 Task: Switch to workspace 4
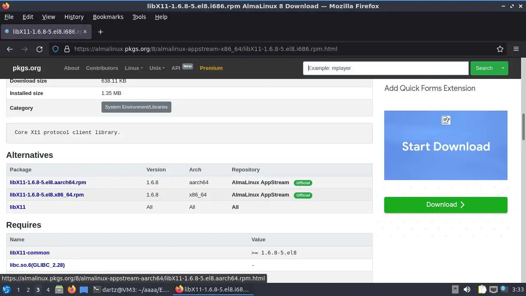pos(48,289)
